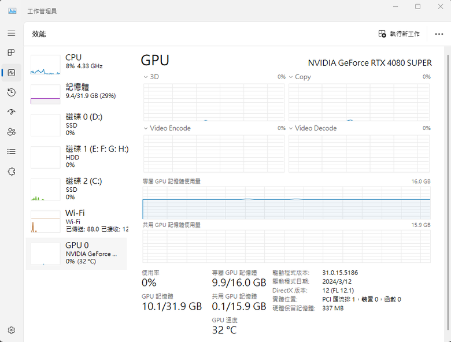
Task: Click the 工作管理員 window title
Action: tap(42, 11)
